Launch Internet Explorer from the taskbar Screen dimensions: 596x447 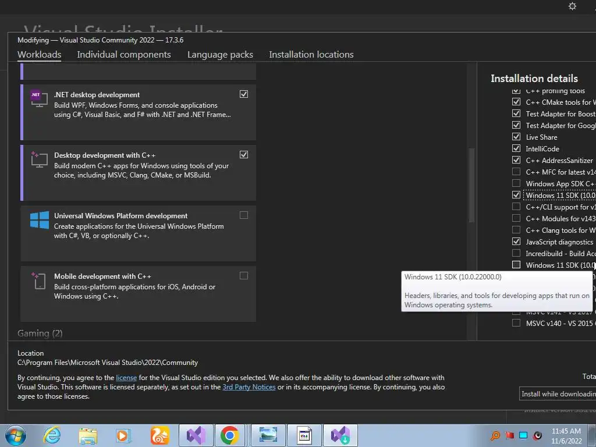(x=52, y=435)
